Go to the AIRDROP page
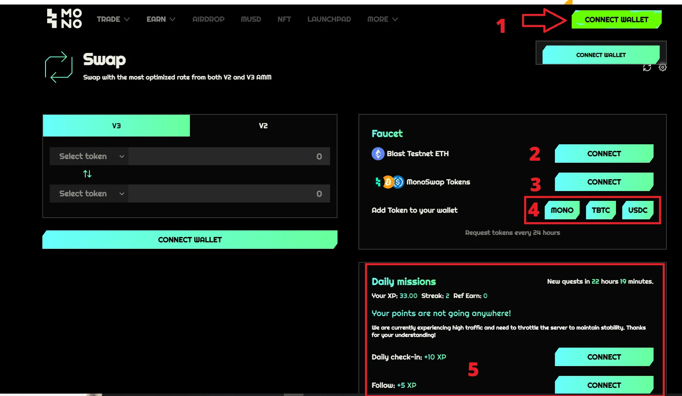The width and height of the screenshot is (682, 396). [208, 19]
